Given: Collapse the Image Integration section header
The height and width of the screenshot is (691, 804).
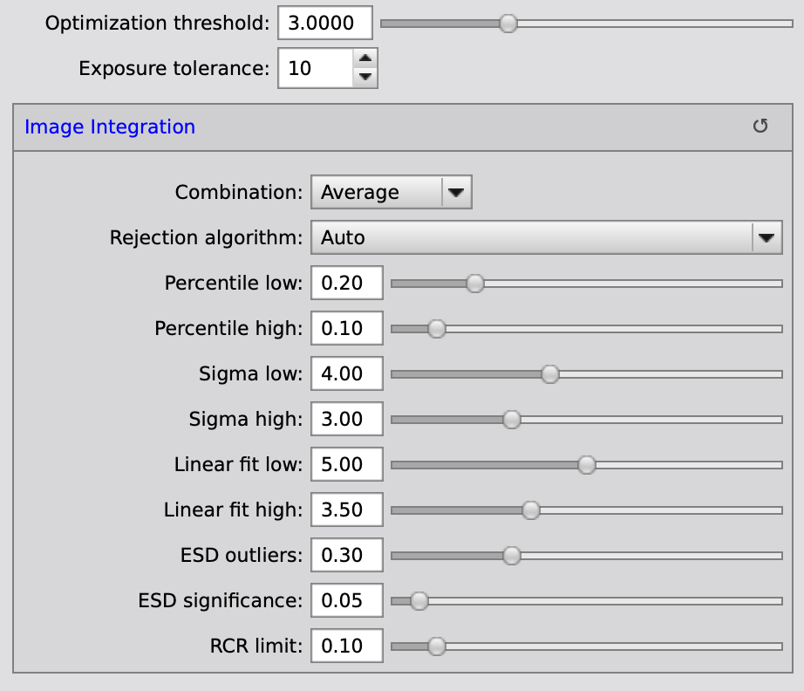Looking at the screenshot, I should 110,127.
